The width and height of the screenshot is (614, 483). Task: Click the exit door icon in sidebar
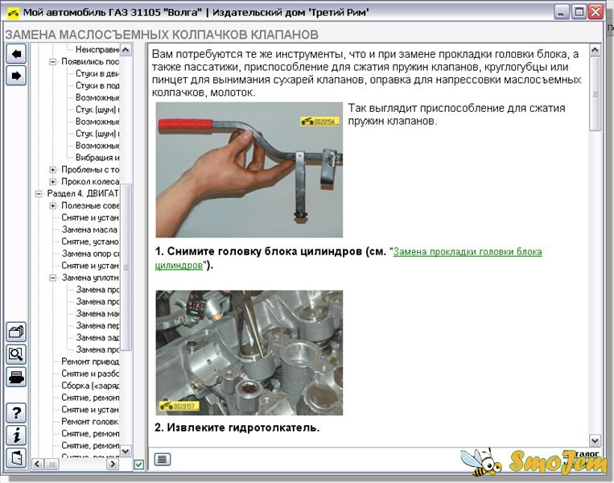coord(16,458)
